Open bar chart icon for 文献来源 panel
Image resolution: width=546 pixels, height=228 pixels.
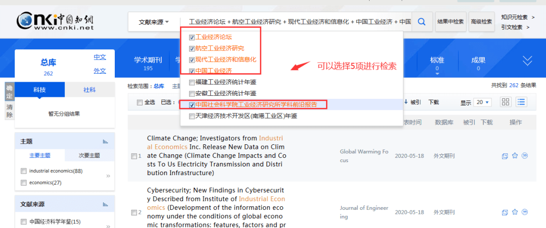[x=106, y=204]
